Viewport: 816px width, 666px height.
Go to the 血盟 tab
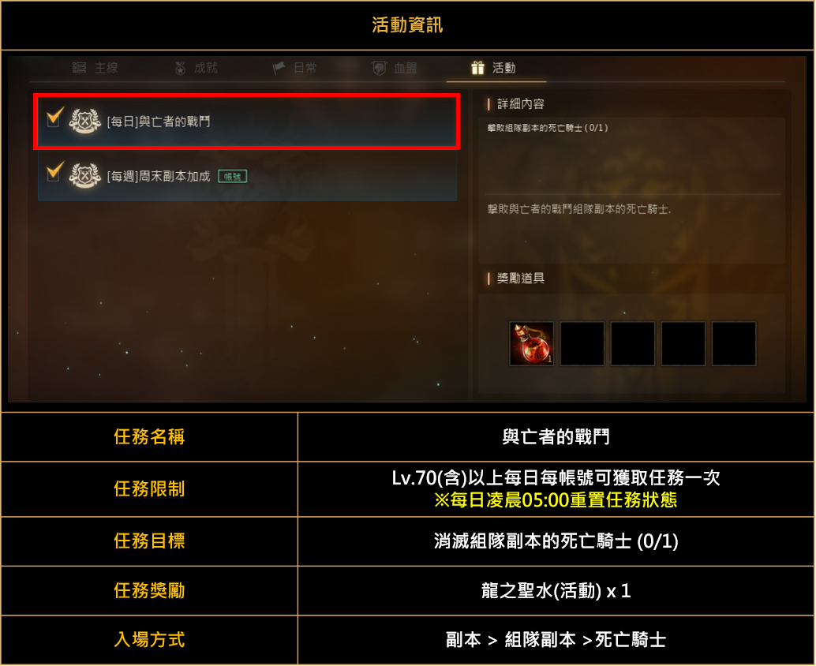tap(395, 68)
